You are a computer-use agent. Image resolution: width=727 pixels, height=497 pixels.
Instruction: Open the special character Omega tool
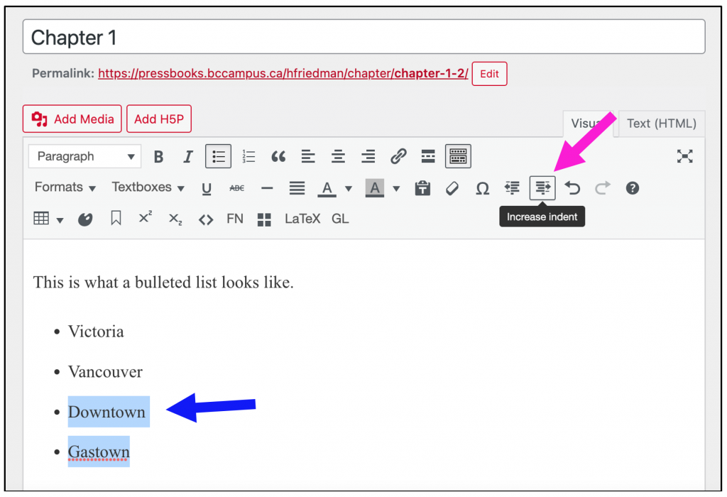click(482, 188)
